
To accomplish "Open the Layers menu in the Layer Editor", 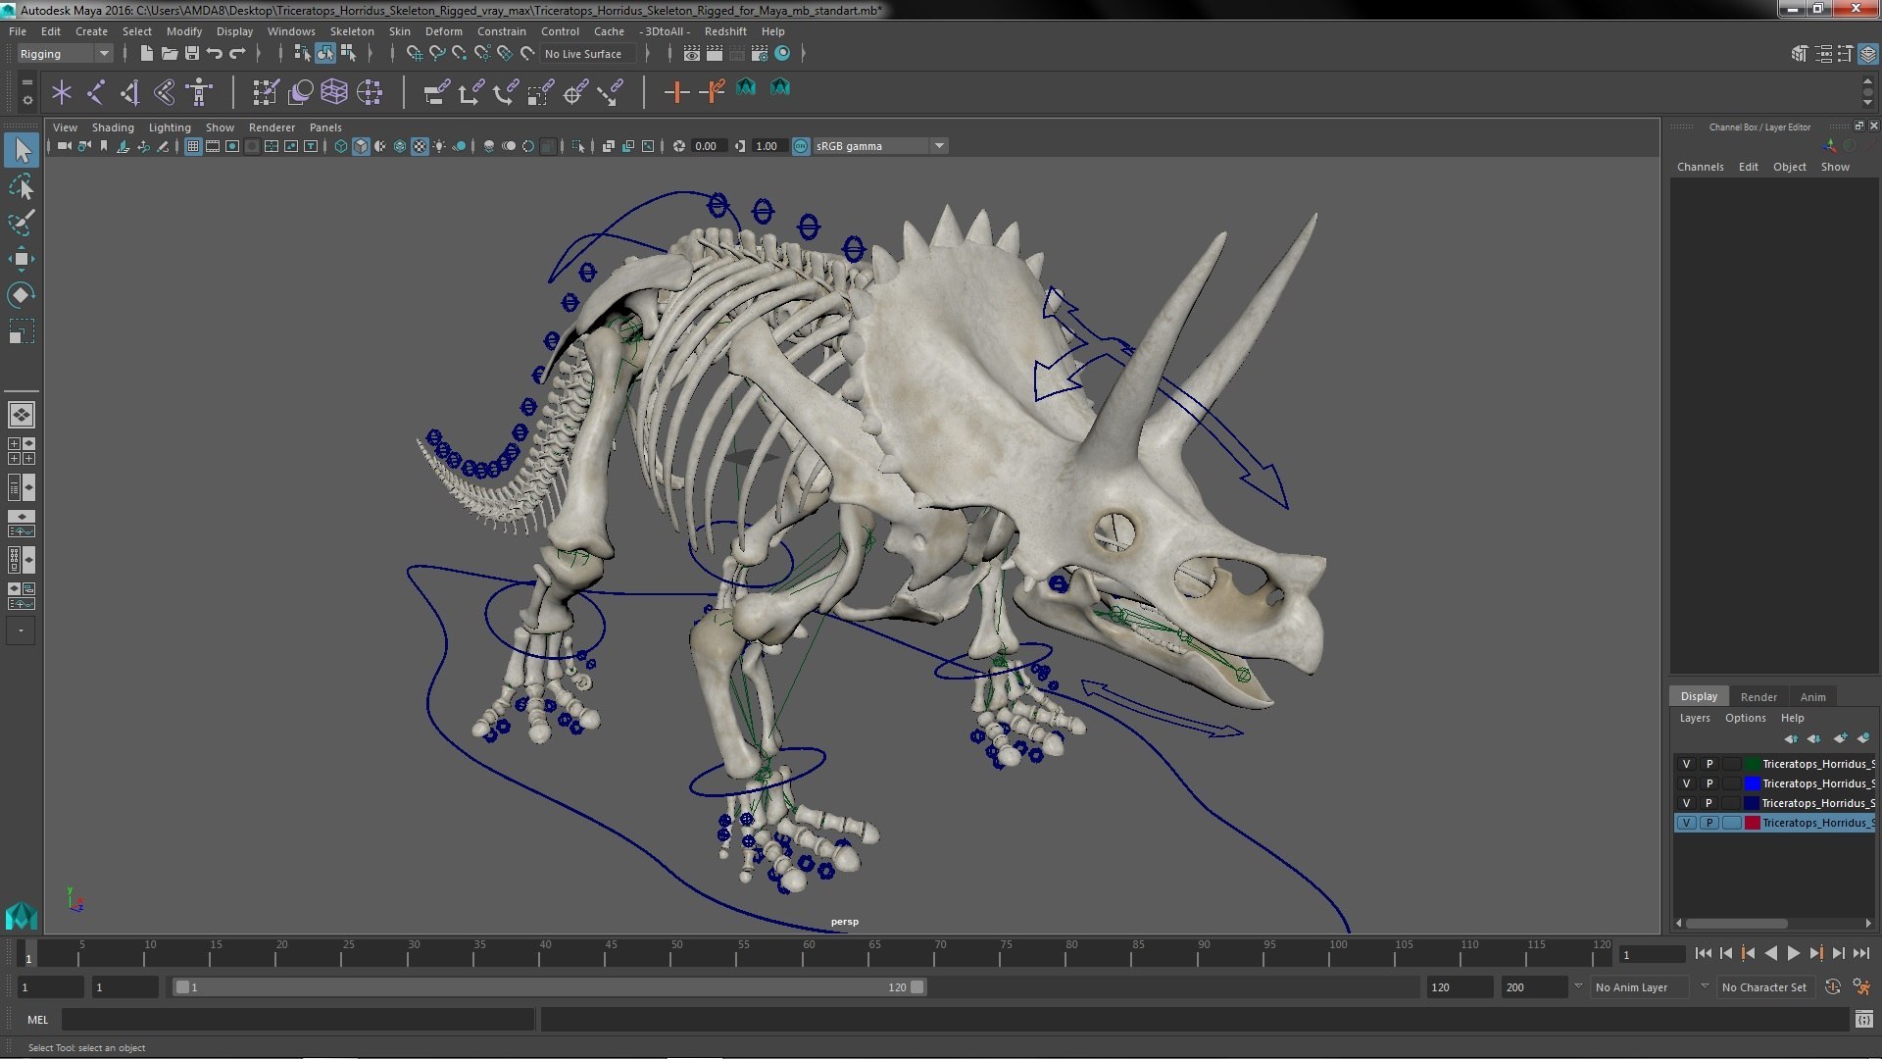I will 1694,718.
